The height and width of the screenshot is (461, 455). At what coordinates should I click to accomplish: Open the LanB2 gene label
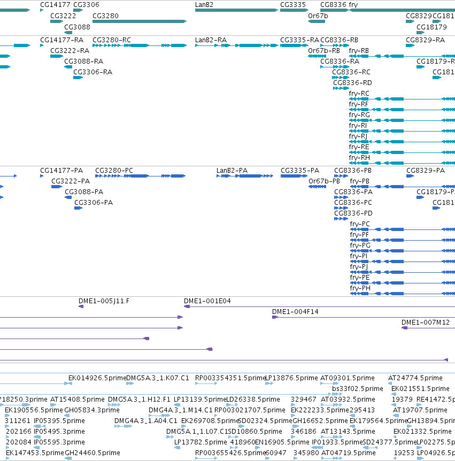(x=204, y=5)
